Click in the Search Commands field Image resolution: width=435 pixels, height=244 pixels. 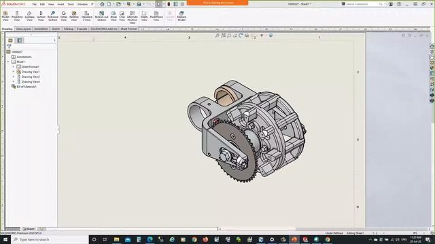click(362, 4)
